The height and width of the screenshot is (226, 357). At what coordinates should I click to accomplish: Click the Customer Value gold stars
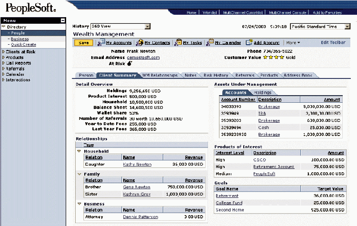point(274,57)
